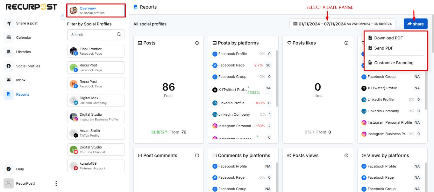This screenshot has width=434, height=192.
Task: Click the Libraries books icon
Action: 9,52
